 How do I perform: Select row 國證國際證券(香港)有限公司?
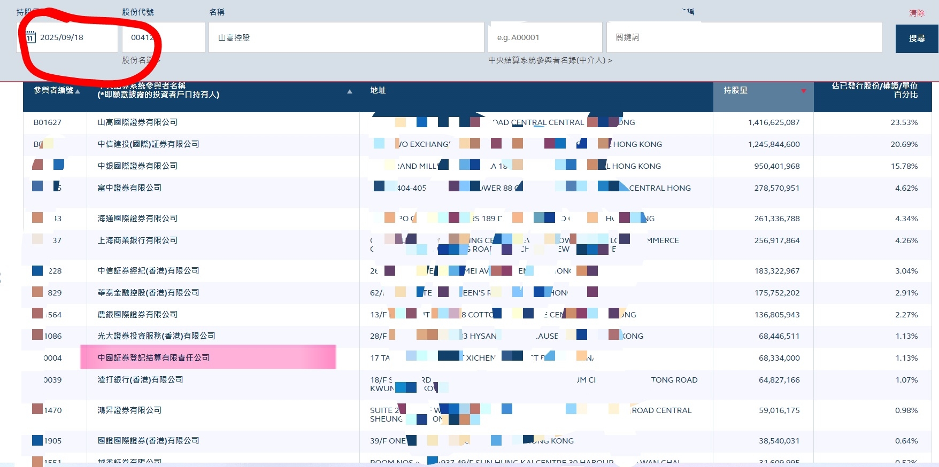(x=148, y=441)
